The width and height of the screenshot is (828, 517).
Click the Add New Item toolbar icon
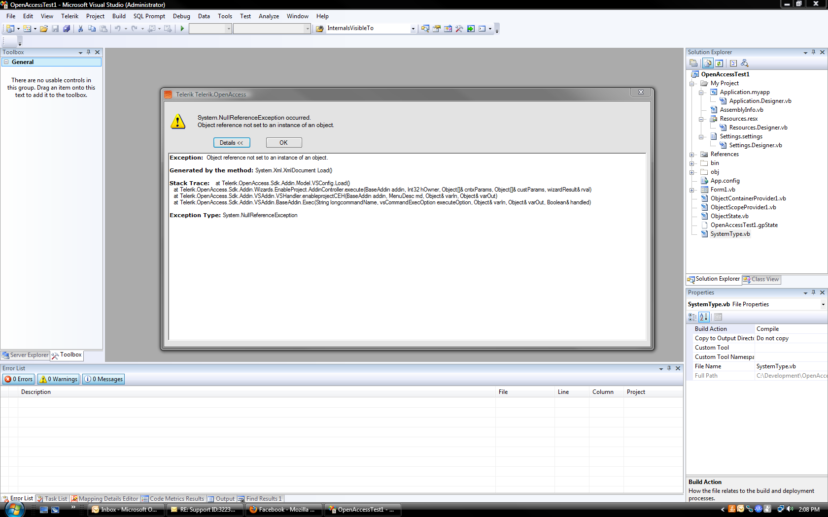(x=27, y=29)
